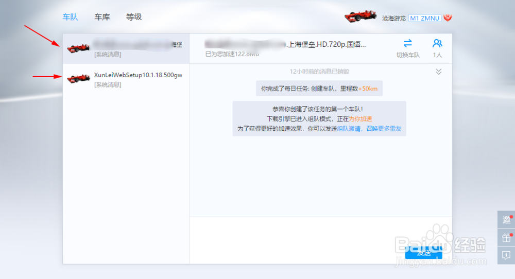Open the gift box side icon
Viewport: 515px width, 279px height.
click(x=506, y=237)
